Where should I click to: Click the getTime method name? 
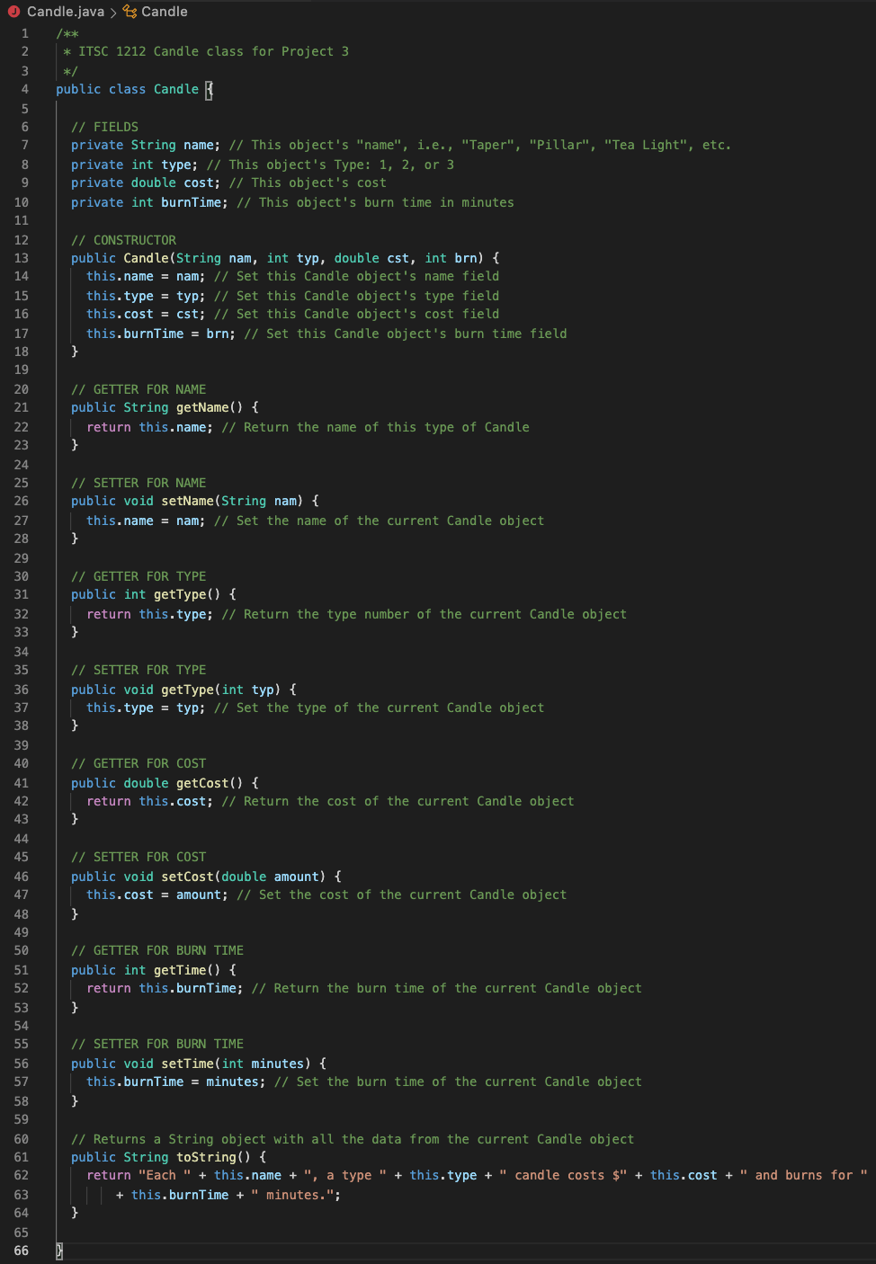point(180,970)
